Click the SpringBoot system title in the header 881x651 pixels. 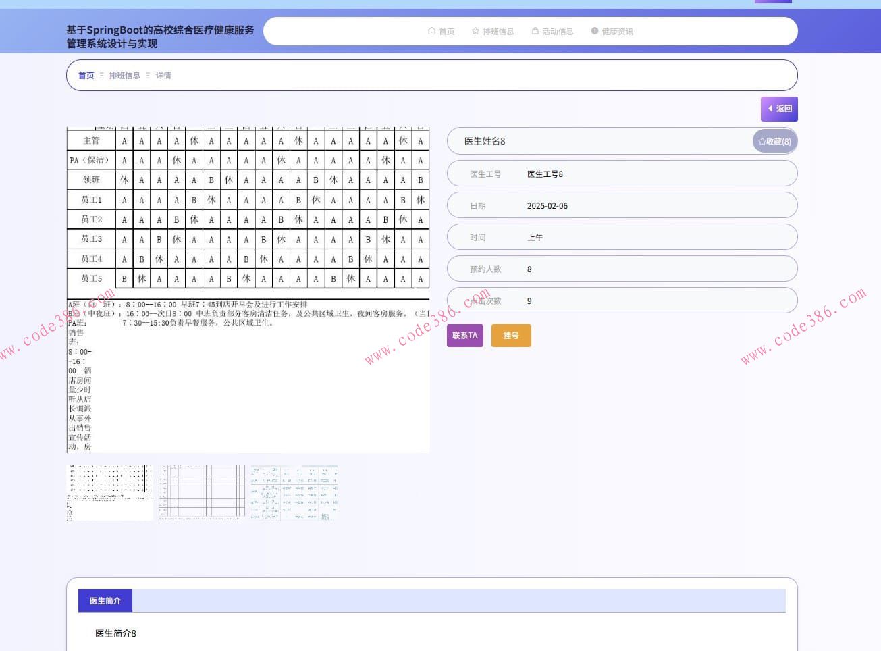[161, 36]
